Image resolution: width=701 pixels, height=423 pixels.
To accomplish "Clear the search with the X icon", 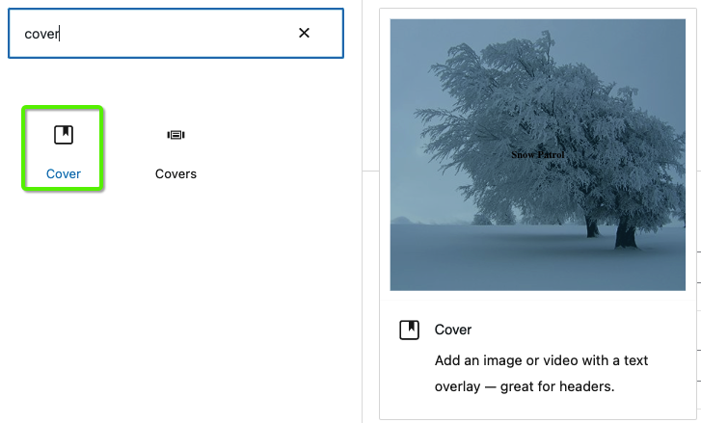I will point(304,33).
